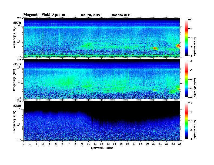Click the dH/dt spectrogram plot area

tap(102, 37)
